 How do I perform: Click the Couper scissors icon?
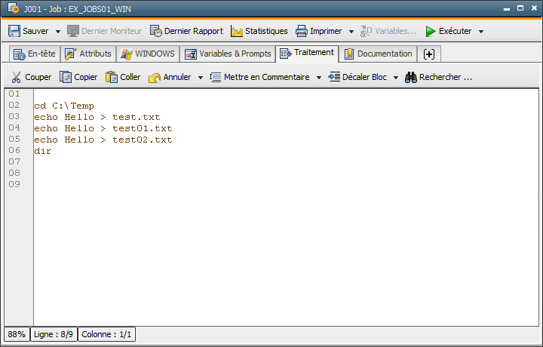point(16,77)
